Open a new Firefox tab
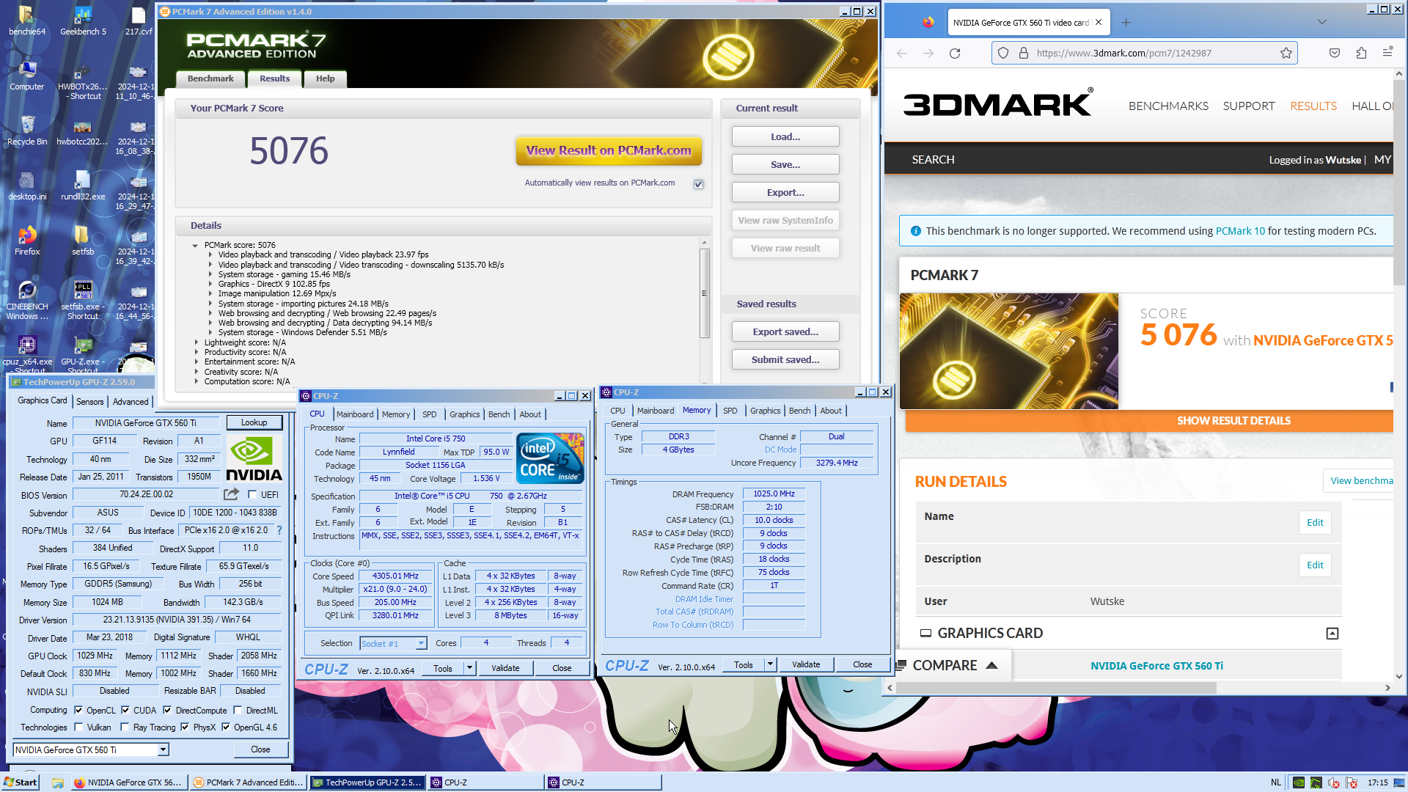The height and width of the screenshot is (792, 1408). point(1126,23)
